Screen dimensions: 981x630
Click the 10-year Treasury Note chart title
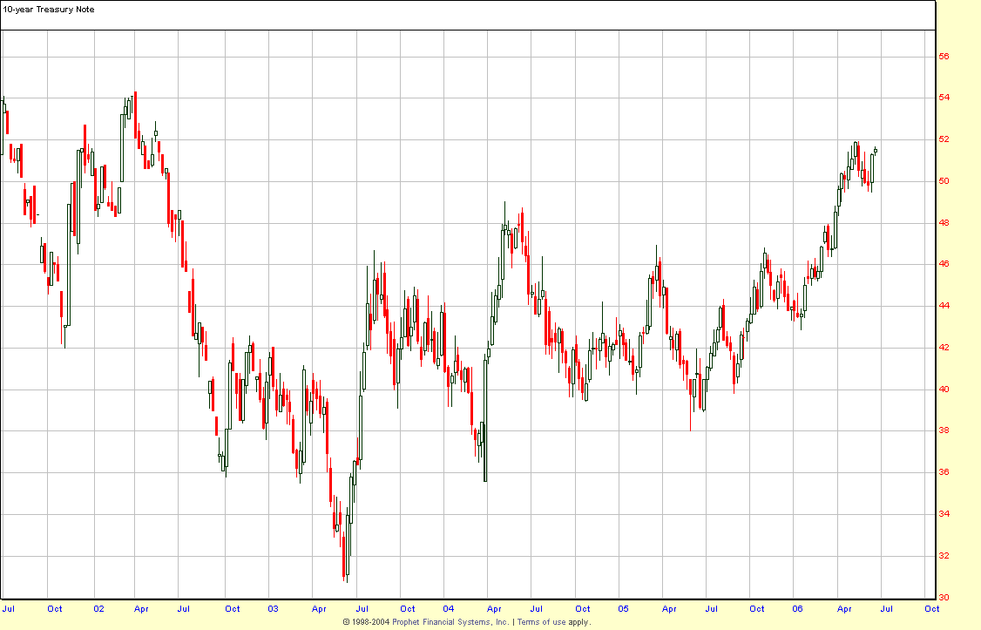(49, 10)
